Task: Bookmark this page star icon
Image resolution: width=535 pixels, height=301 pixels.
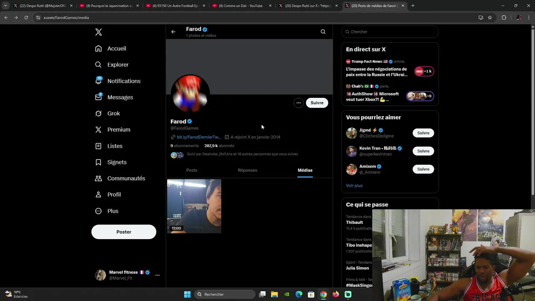Action: (x=490, y=18)
